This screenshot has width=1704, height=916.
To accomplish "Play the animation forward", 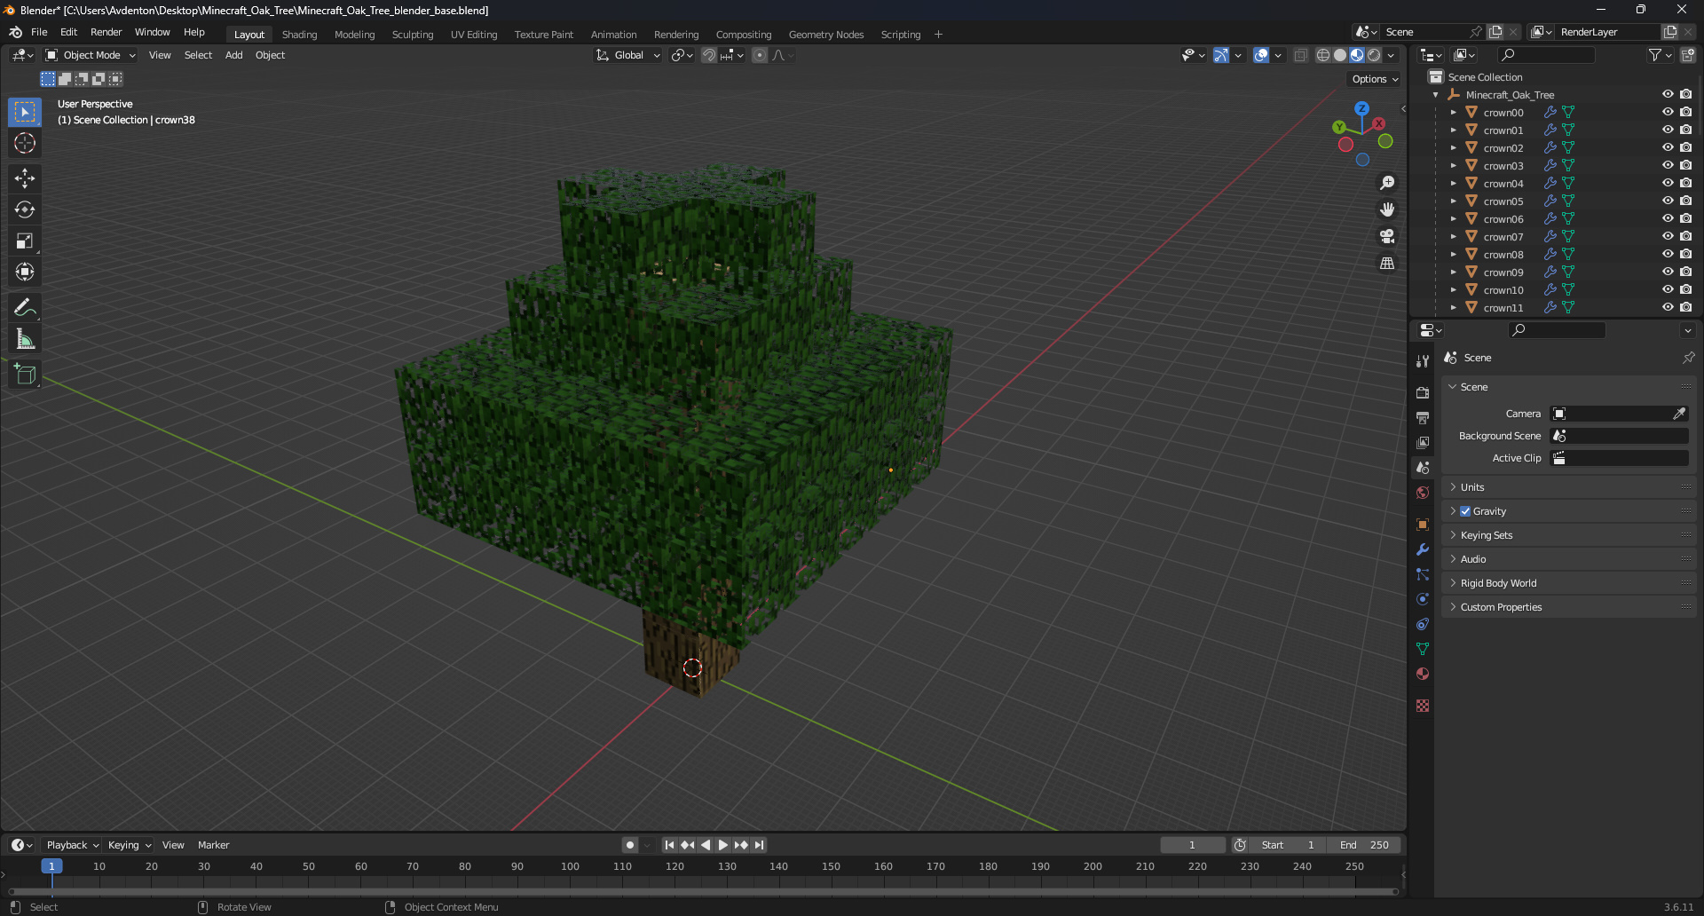I will (722, 845).
